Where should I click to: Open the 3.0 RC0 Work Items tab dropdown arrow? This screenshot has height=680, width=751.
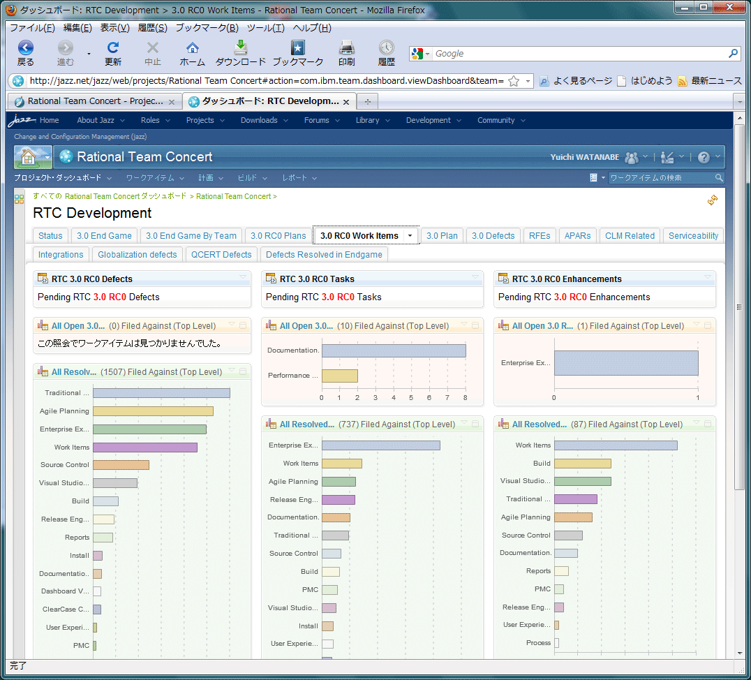[x=410, y=236]
